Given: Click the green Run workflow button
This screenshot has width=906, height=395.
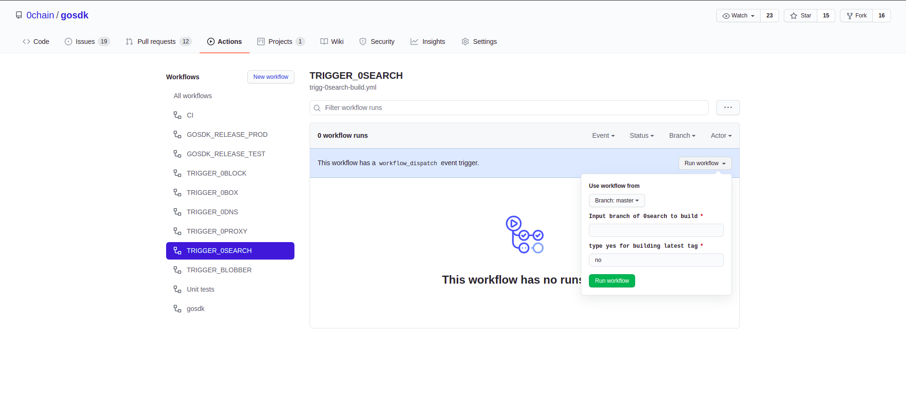Looking at the screenshot, I should [x=612, y=281].
